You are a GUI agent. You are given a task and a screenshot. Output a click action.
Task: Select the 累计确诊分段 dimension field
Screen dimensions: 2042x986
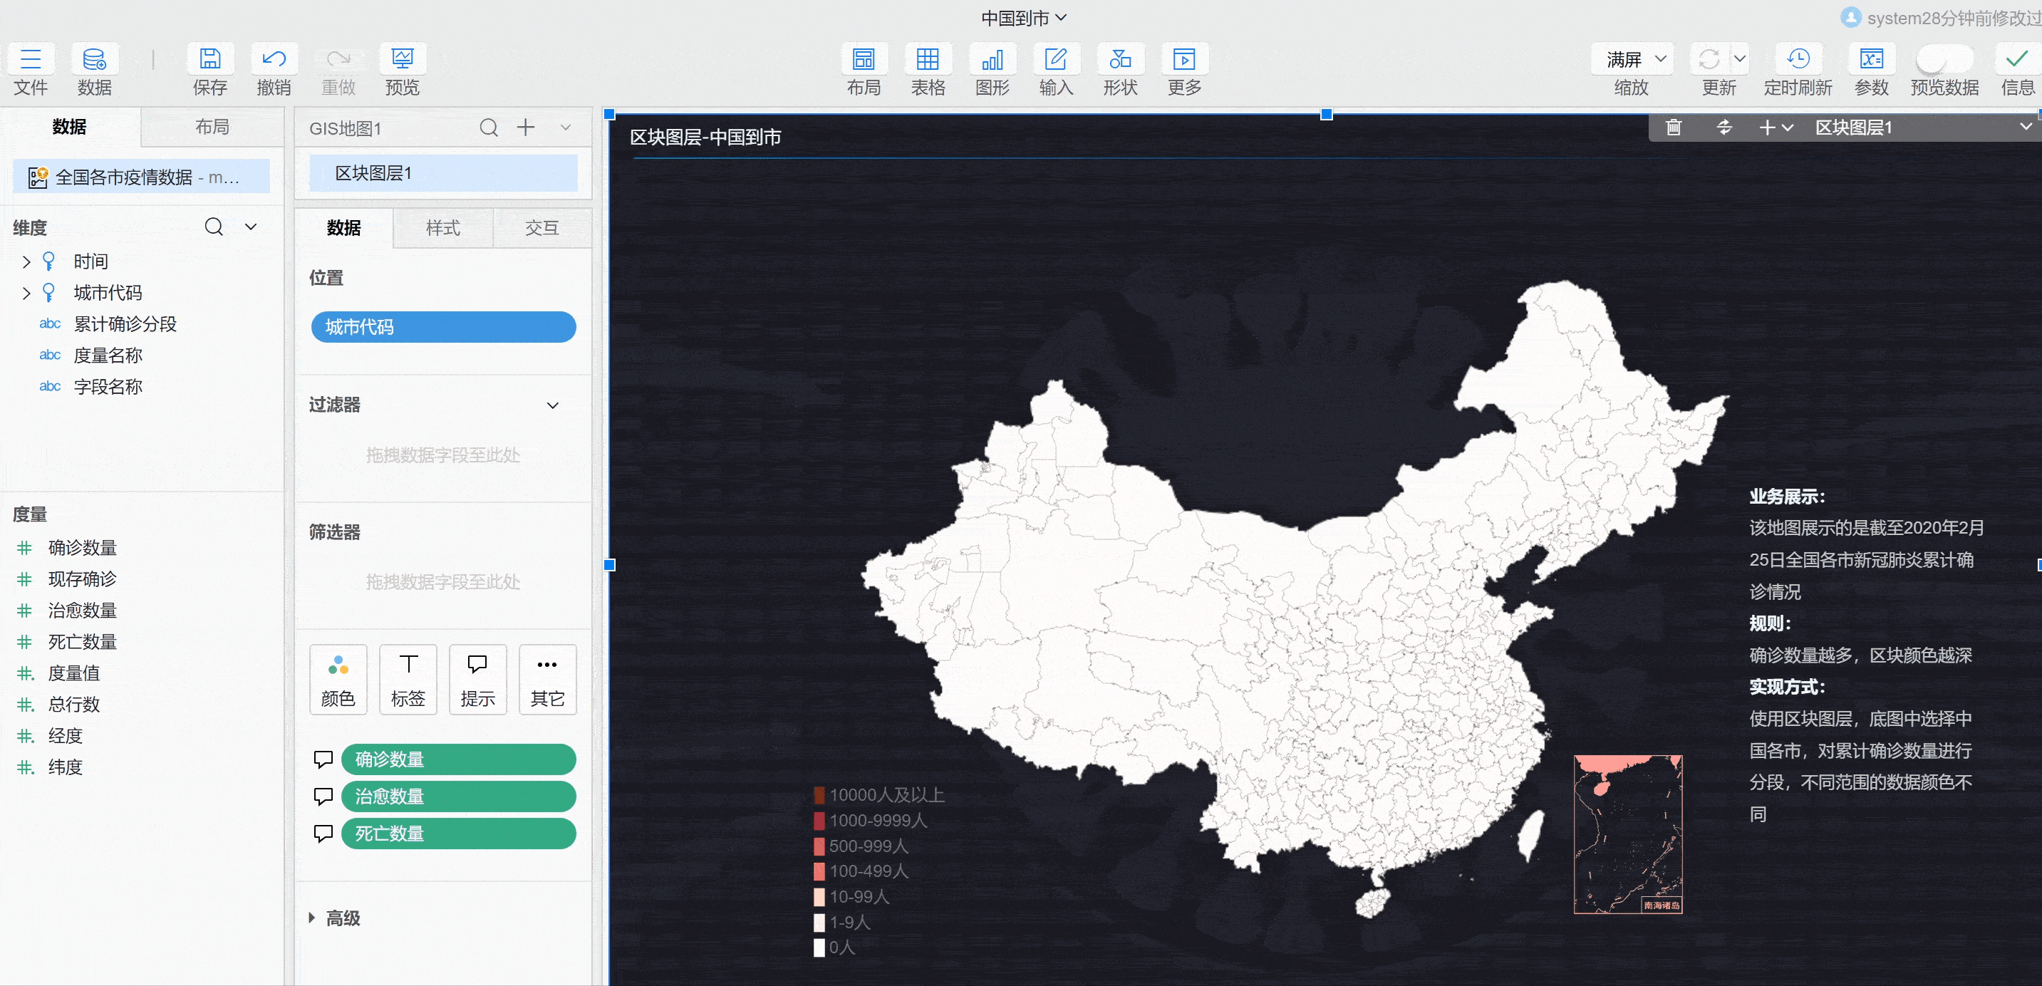pyautogui.click(x=125, y=324)
